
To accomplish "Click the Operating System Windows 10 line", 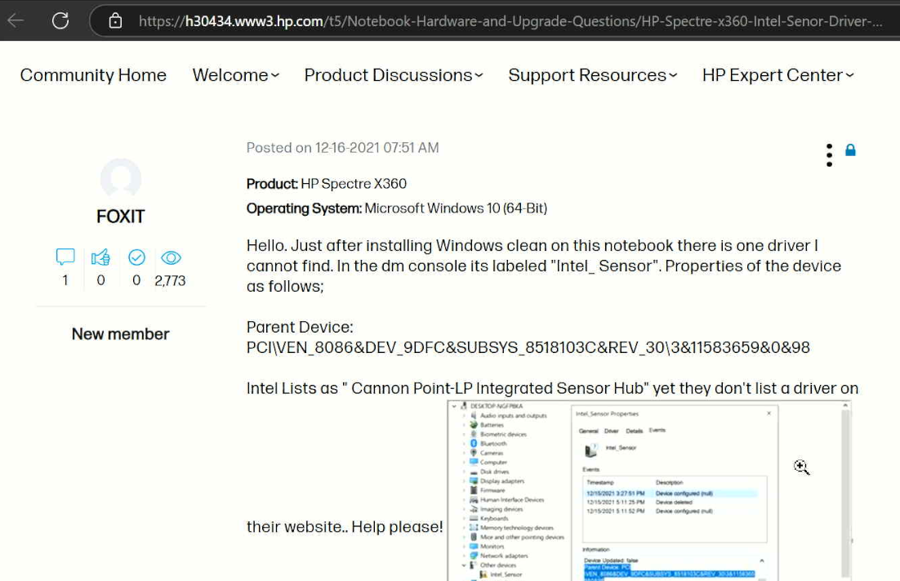I will pyautogui.click(x=397, y=208).
